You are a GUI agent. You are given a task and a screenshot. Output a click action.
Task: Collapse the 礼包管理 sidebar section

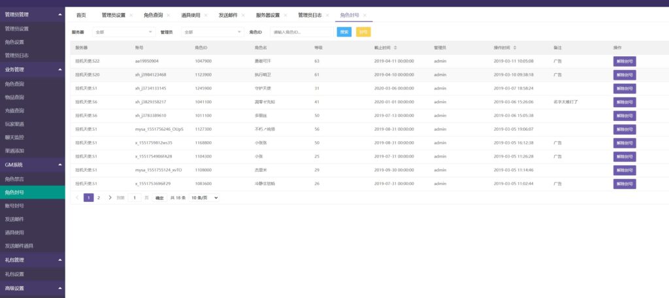(x=60, y=260)
